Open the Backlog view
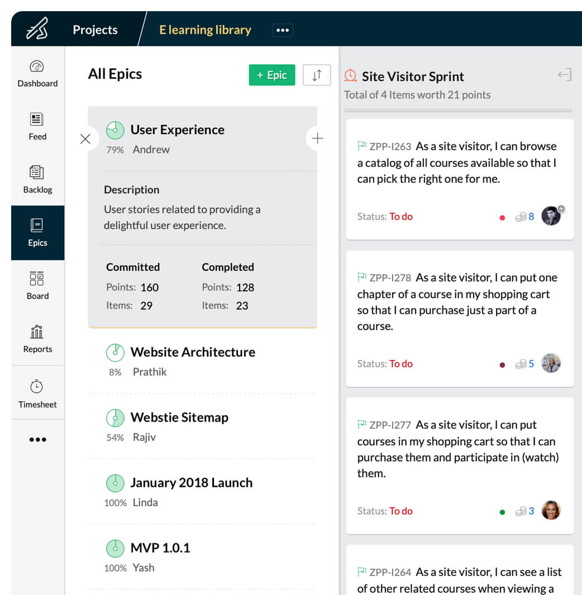The width and height of the screenshot is (582, 595). (x=37, y=180)
